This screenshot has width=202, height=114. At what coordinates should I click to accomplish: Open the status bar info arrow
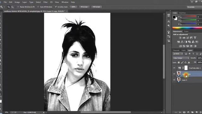pos(44,112)
